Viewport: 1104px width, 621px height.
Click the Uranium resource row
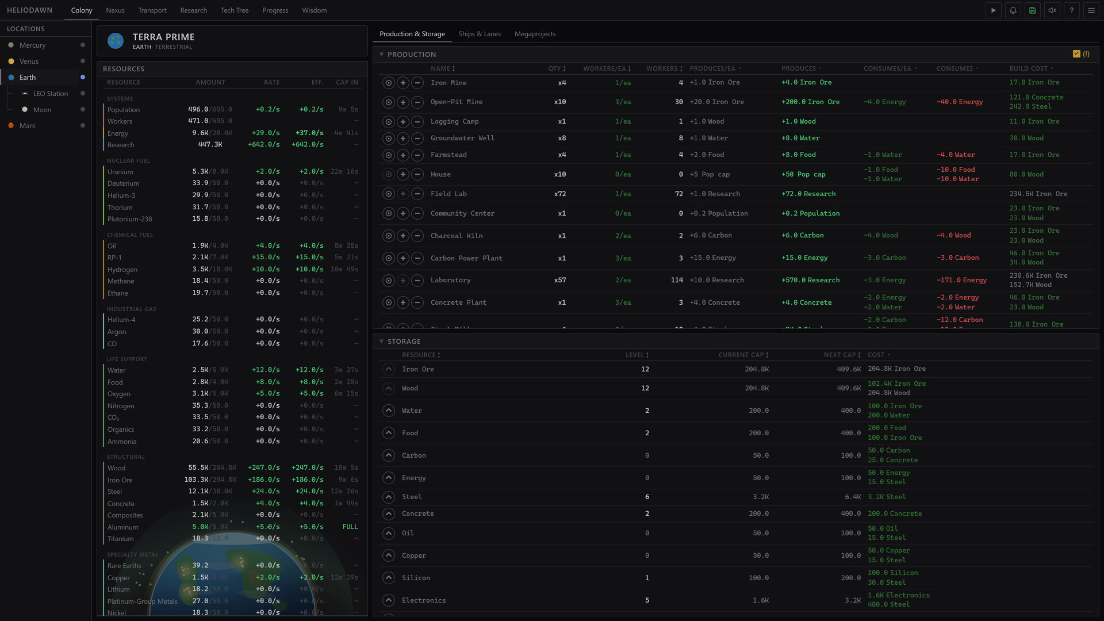tap(232, 171)
